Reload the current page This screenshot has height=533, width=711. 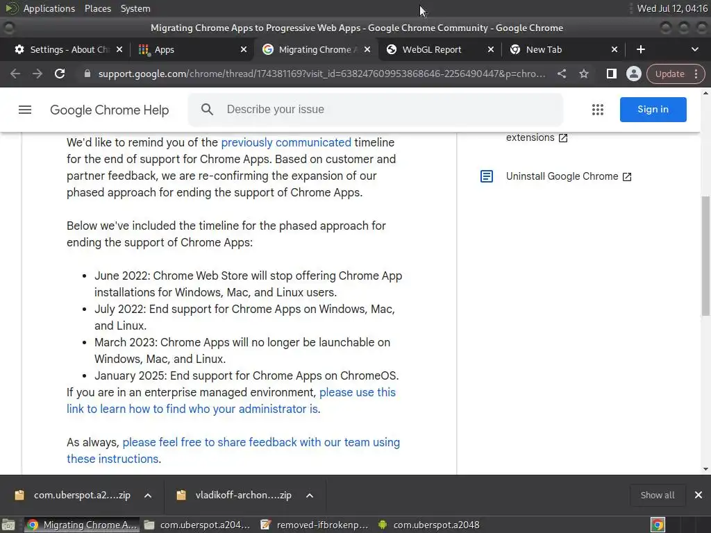[60, 74]
